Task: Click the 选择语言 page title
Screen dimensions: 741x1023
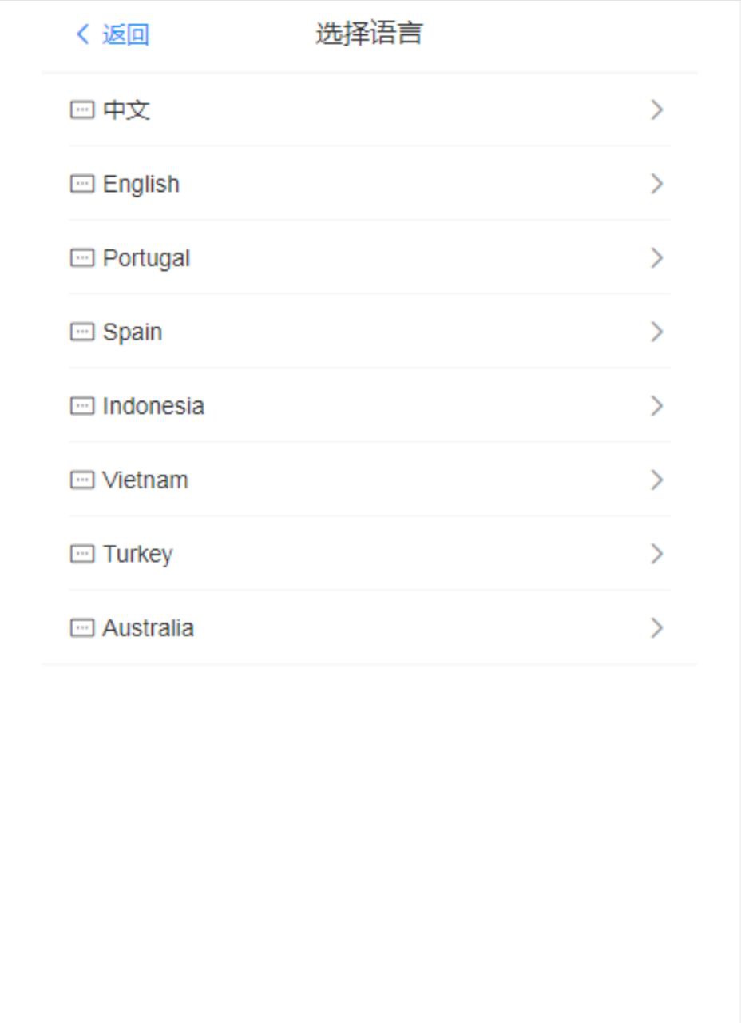Action: coord(369,34)
